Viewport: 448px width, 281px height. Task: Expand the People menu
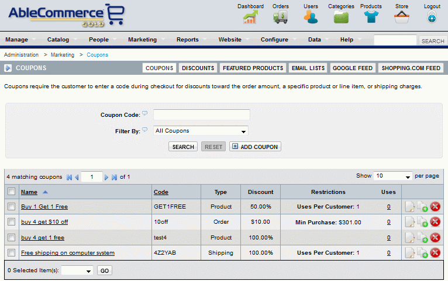click(99, 40)
